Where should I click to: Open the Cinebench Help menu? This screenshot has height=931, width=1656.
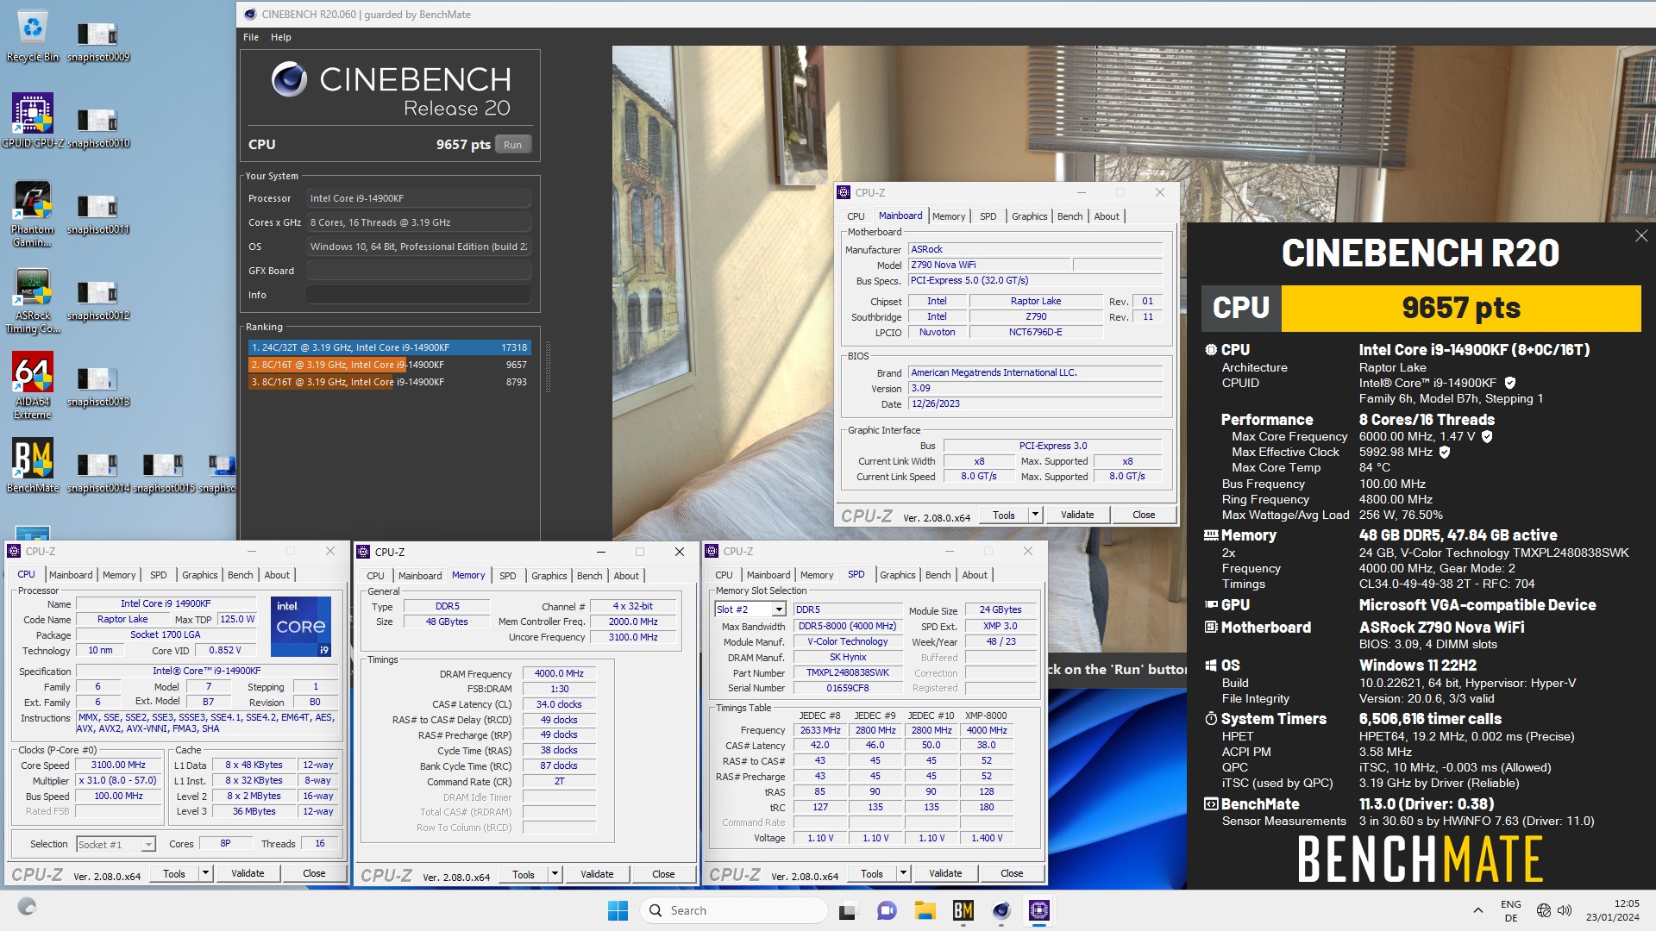click(x=281, y=37)
